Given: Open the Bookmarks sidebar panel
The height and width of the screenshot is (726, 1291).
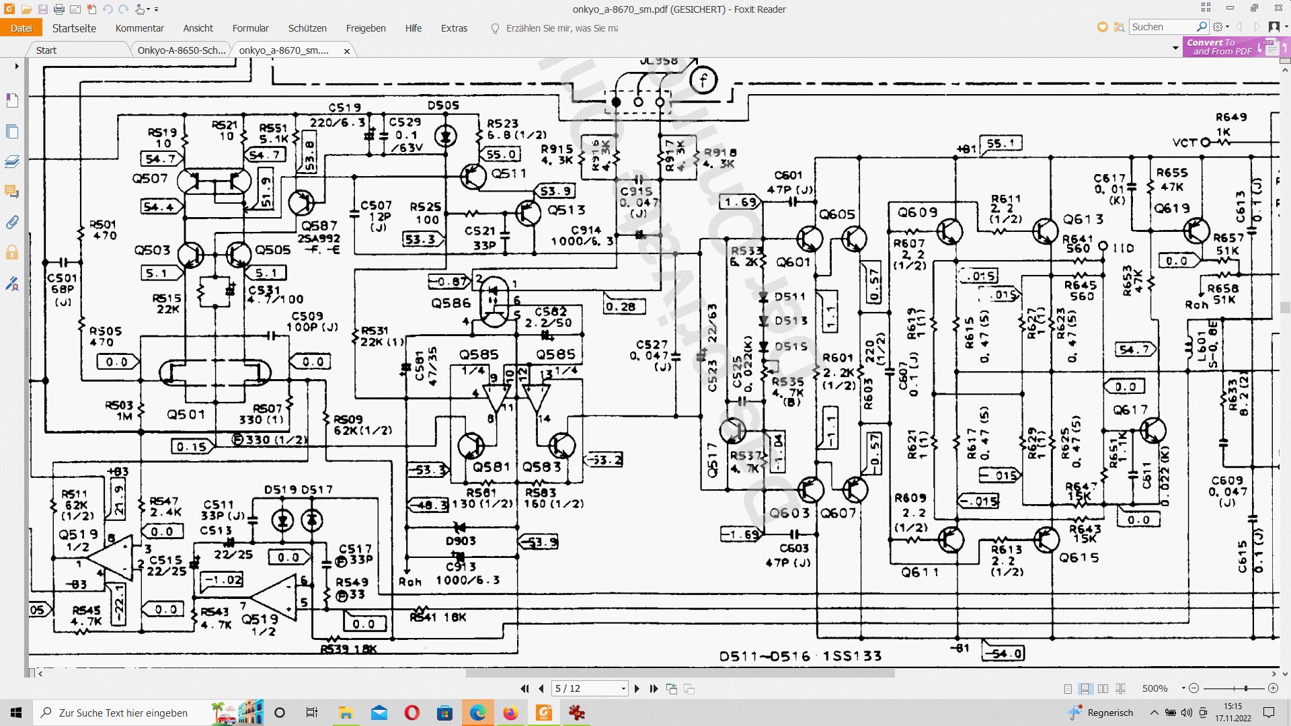Looking at the screenshot, I should [x=11, y=101].
